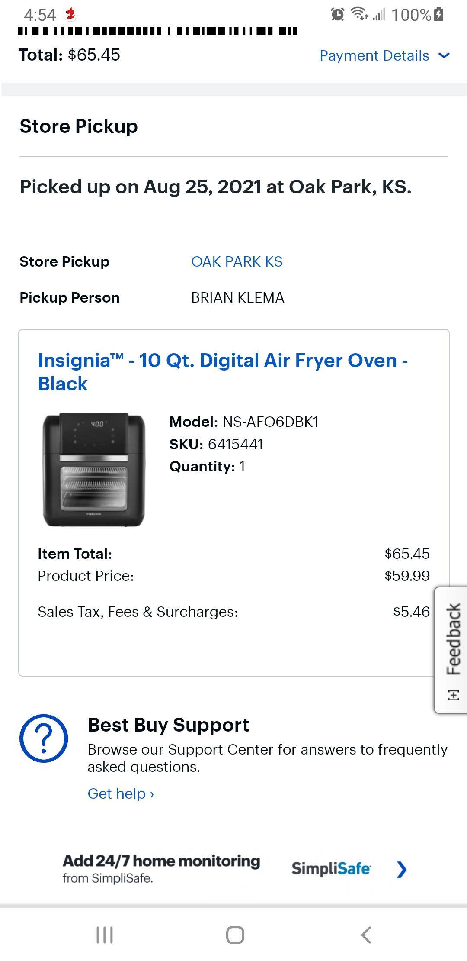Tap the Android back button
This screenshot has width=467, height=961.
[366, 935]
